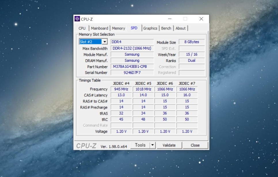Click the RAS# to CAS# row label
The width and height of the screenshot is (278, 177).
point(95,101)
